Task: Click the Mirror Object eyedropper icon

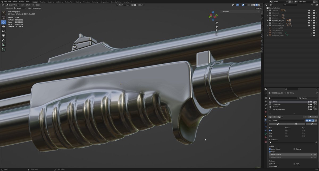Action: click(316, 142)
